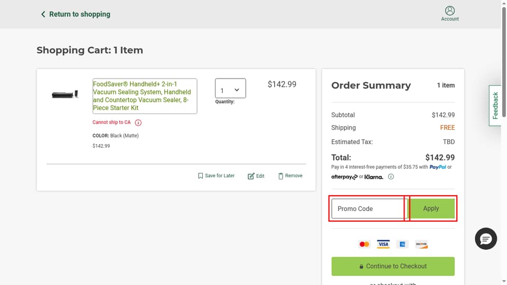507x285 pixels.
Task: Apply the promo code
Action: pos(431,208)
